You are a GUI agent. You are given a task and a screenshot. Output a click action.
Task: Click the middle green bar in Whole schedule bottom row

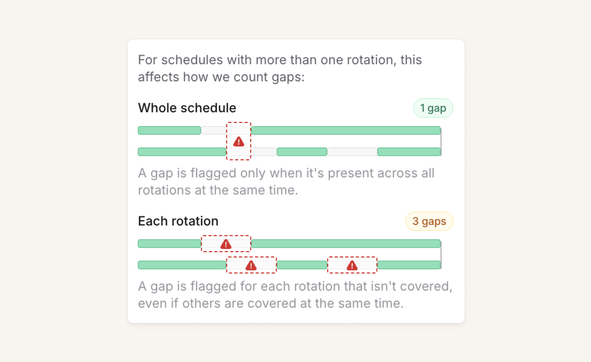tap(302, 152)
